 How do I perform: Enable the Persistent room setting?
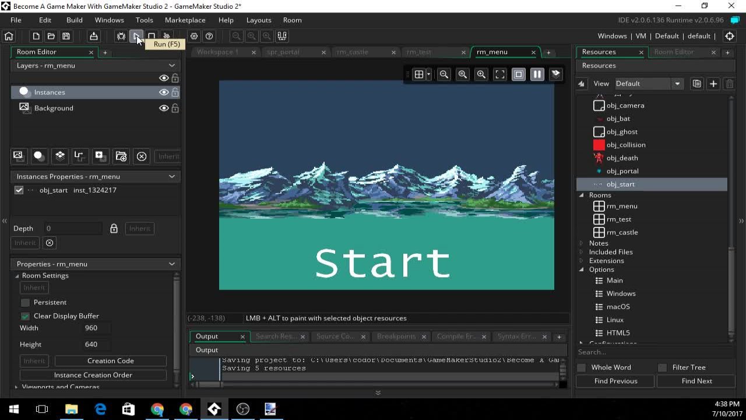(25, 302)
